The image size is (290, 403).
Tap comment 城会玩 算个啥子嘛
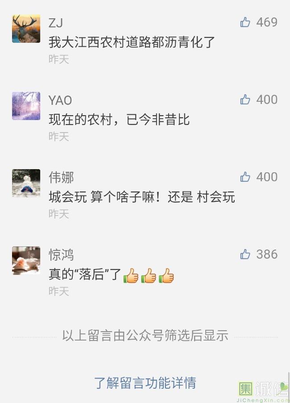coord(142,197)
